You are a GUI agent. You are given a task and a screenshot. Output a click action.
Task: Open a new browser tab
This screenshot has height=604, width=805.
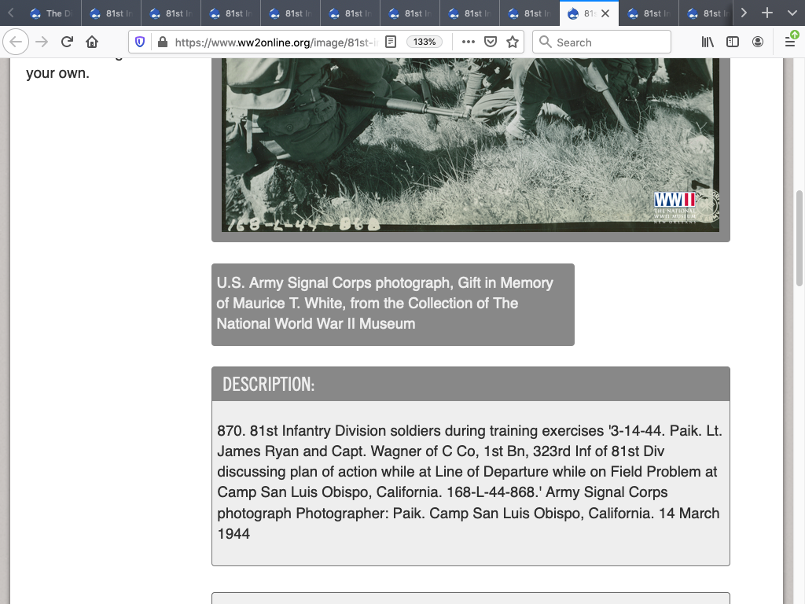tap(767, 13)
